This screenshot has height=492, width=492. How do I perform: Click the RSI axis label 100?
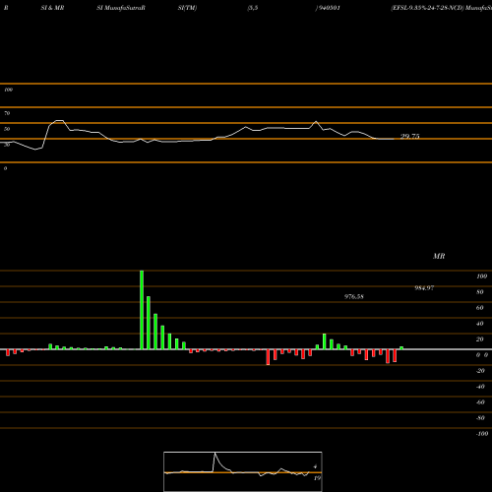tap(8, 90)
